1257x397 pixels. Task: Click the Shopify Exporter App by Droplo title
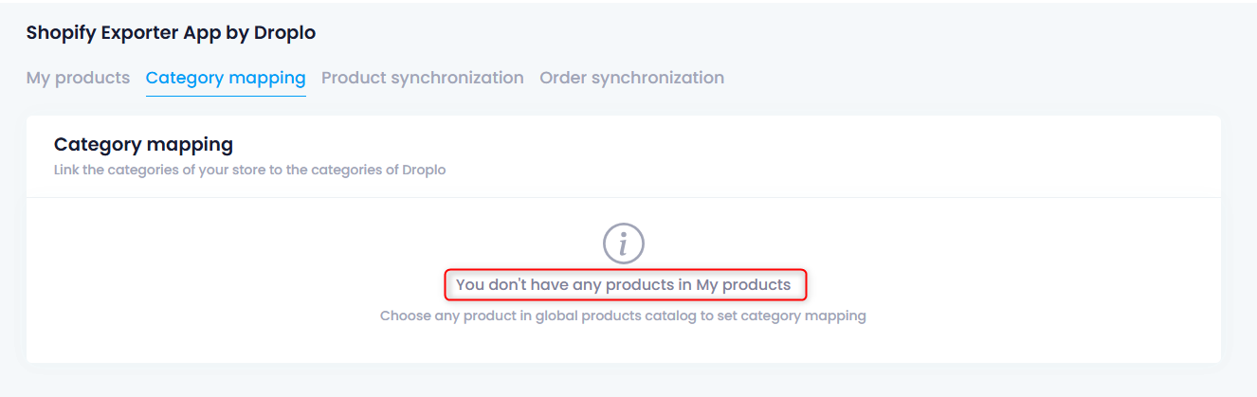pos(171,33)
